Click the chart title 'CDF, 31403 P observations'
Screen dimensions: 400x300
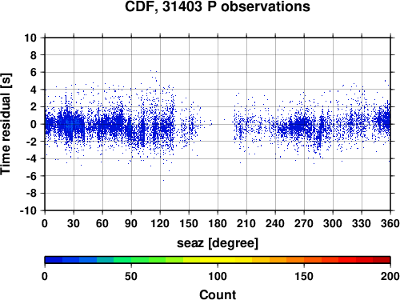click(x=218, y=6)
